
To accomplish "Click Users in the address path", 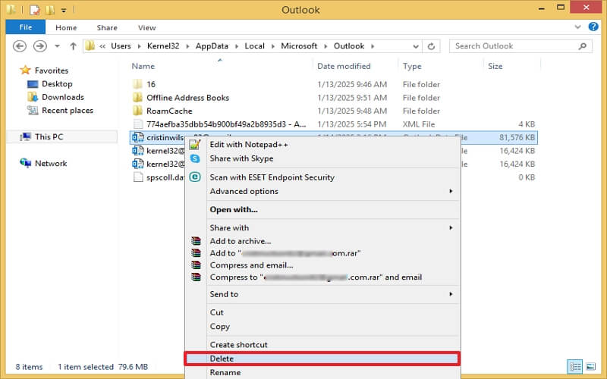I will [x=121, y=46].
